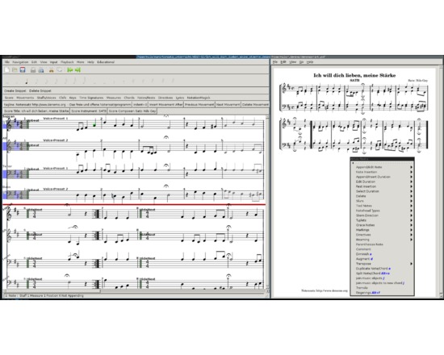Click the green highlighted note in Soprano staff
The image size is (444, 355).
[95, 124]
